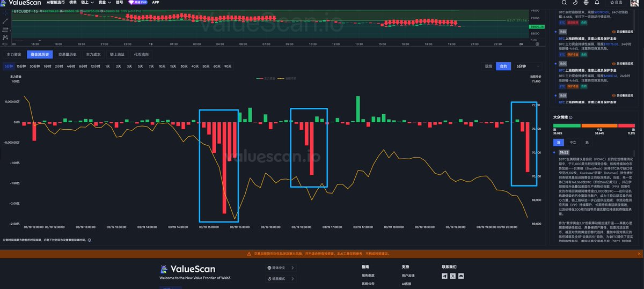Screen dimensions: 644x289
Task: Select the trend line drawing tool
Action: tap(5, 20)
